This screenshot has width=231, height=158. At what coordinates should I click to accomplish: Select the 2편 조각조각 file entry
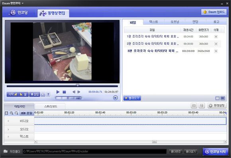click(x=172, y=44)
